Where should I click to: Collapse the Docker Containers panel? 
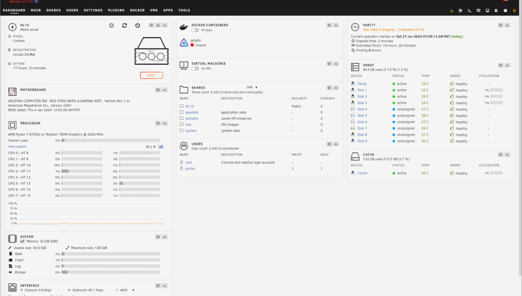coord(336,25)
